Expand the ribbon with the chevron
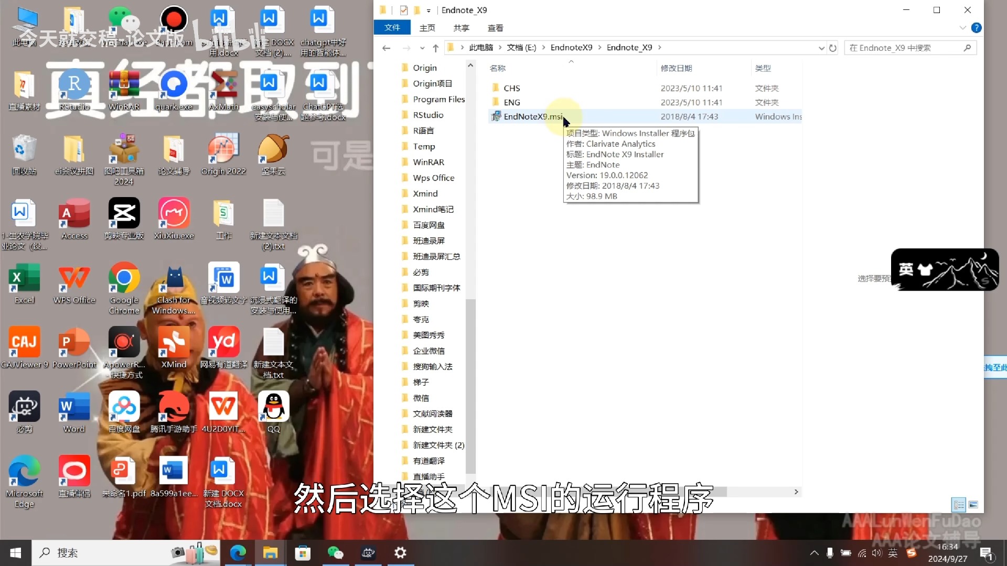Screen dimensions: 1007x566 tap(962, 28)
